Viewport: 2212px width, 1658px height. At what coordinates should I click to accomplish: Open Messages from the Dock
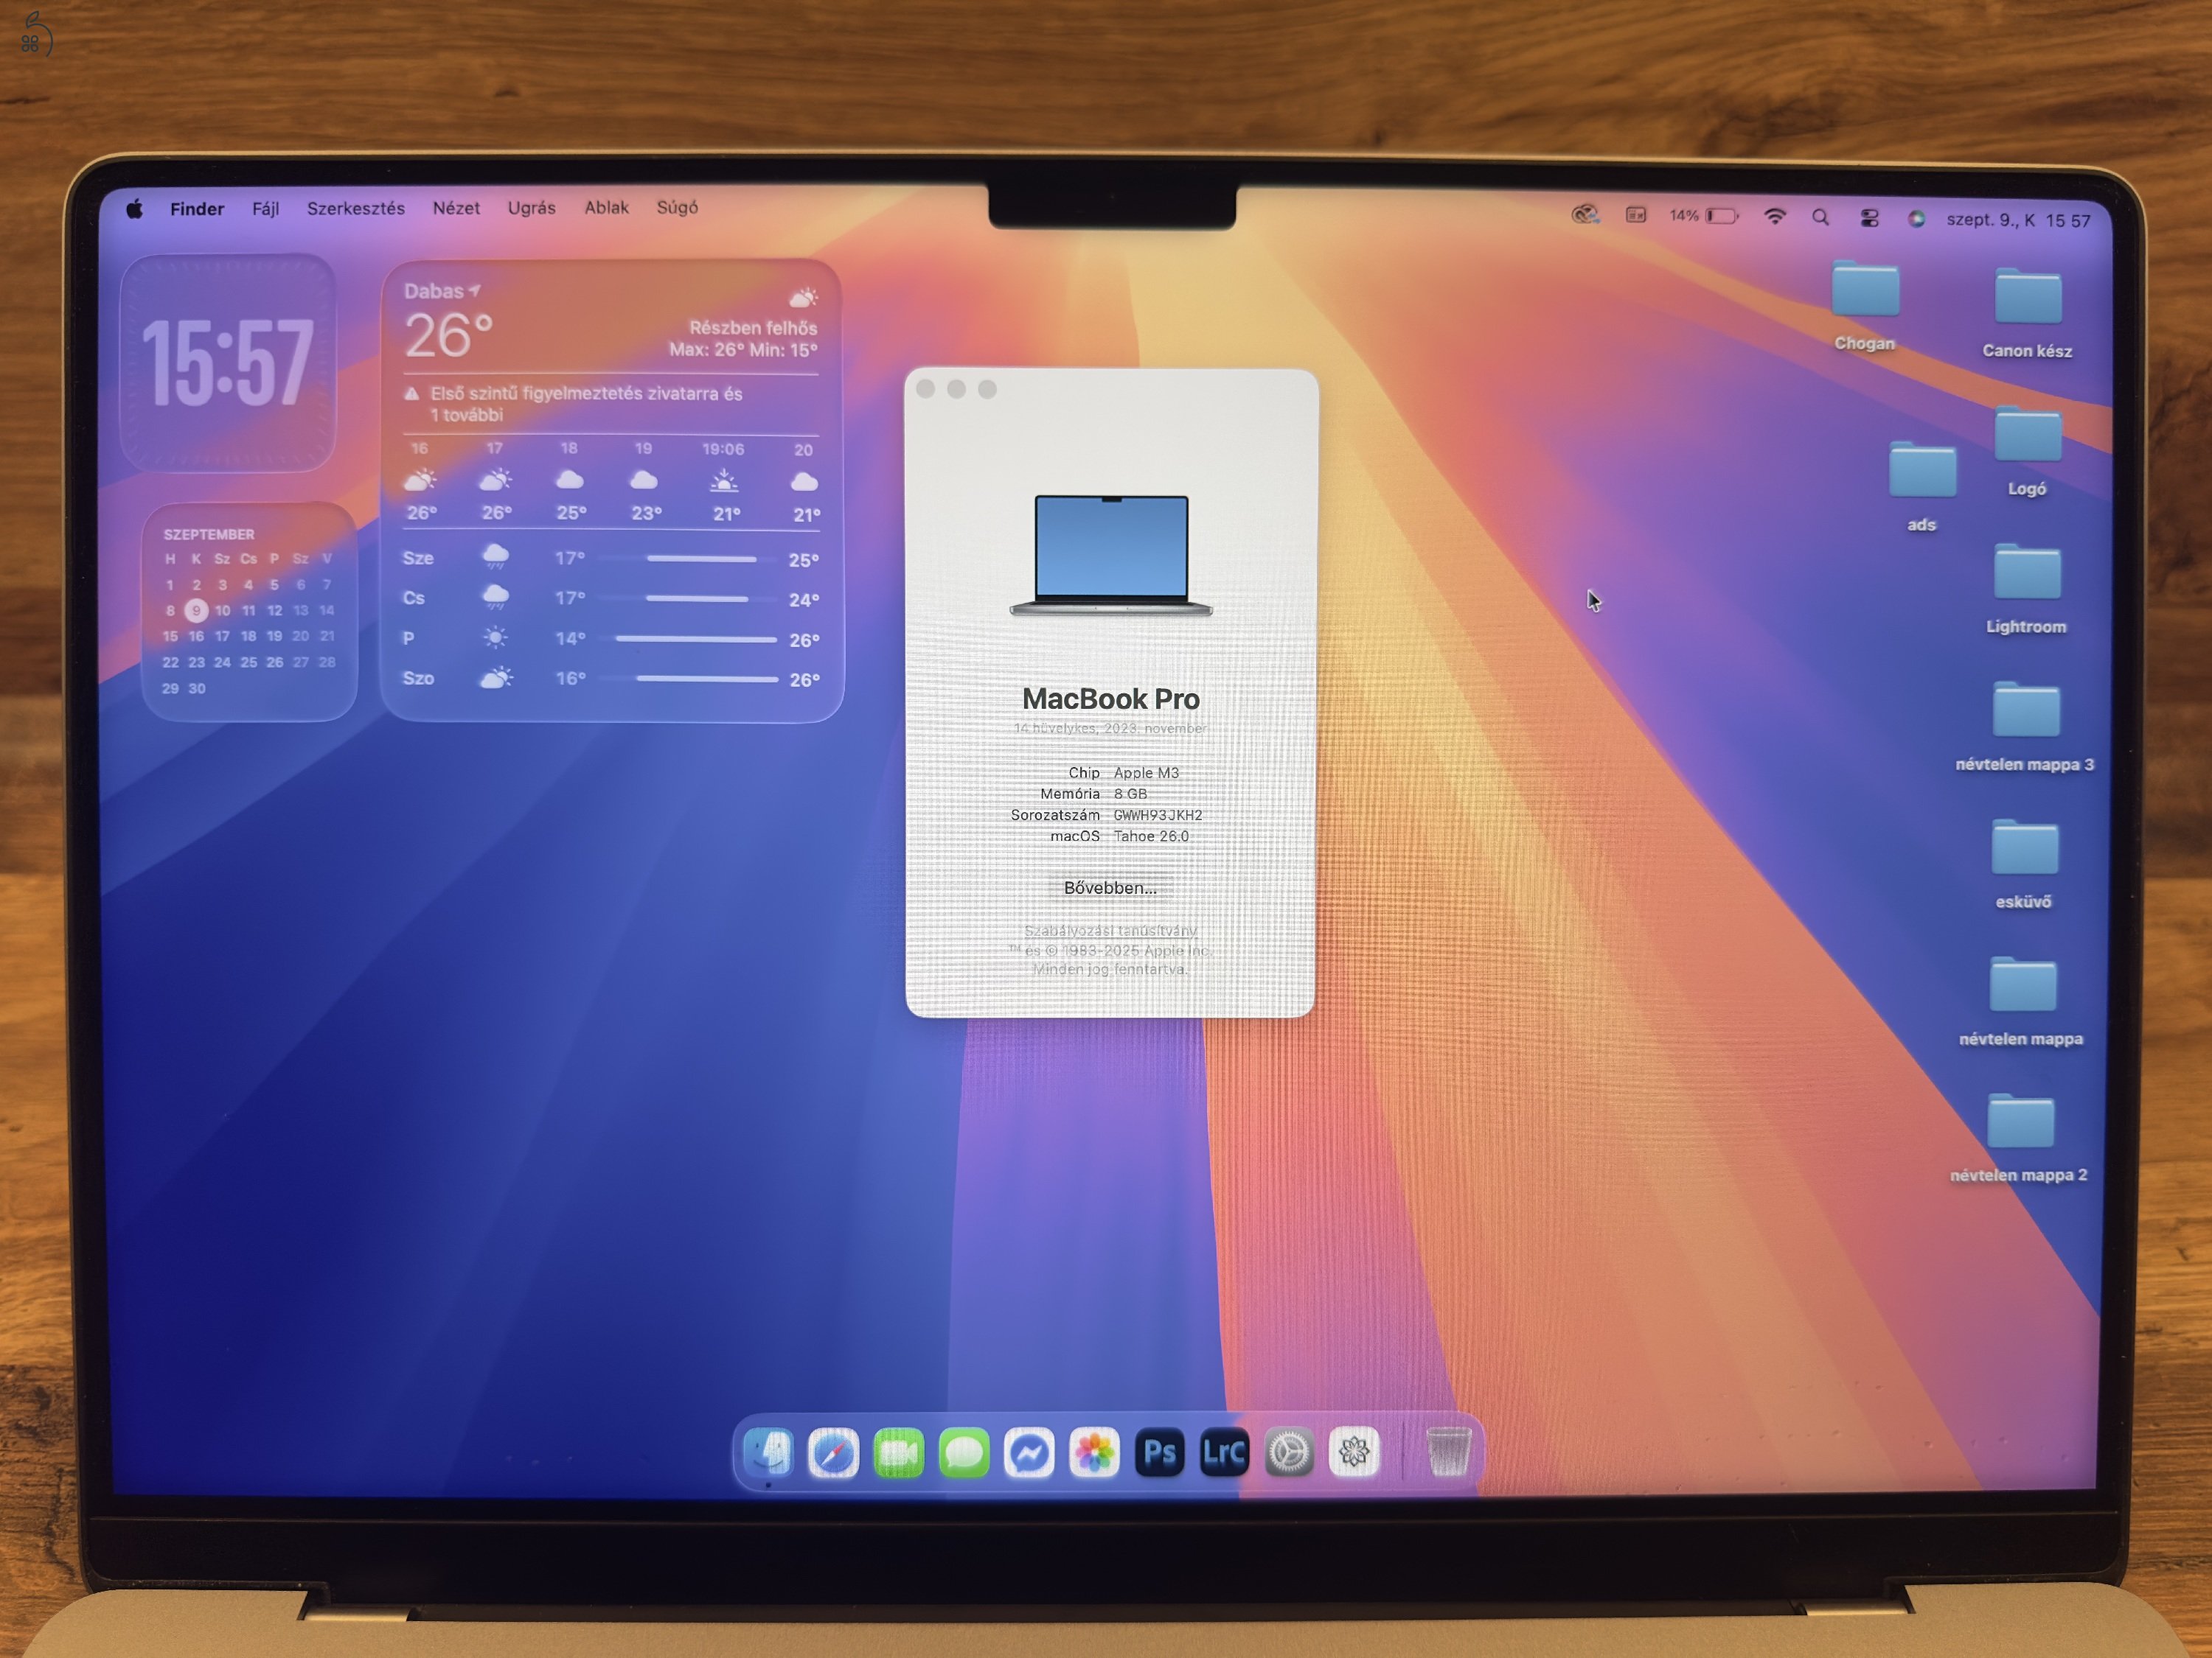964,1453
